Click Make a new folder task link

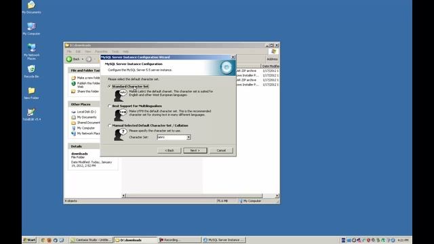point(89,78)
